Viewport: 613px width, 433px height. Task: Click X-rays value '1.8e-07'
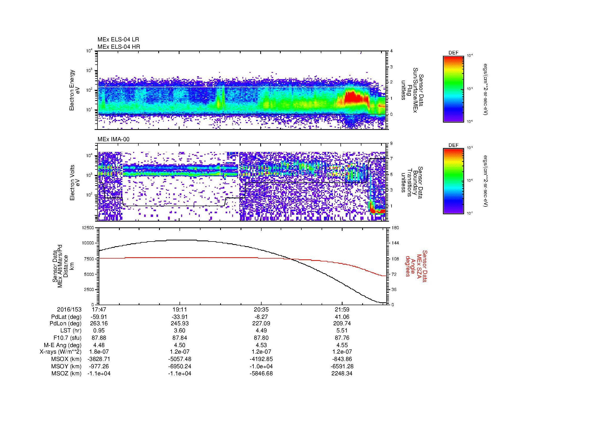click(x=99, y=352)
